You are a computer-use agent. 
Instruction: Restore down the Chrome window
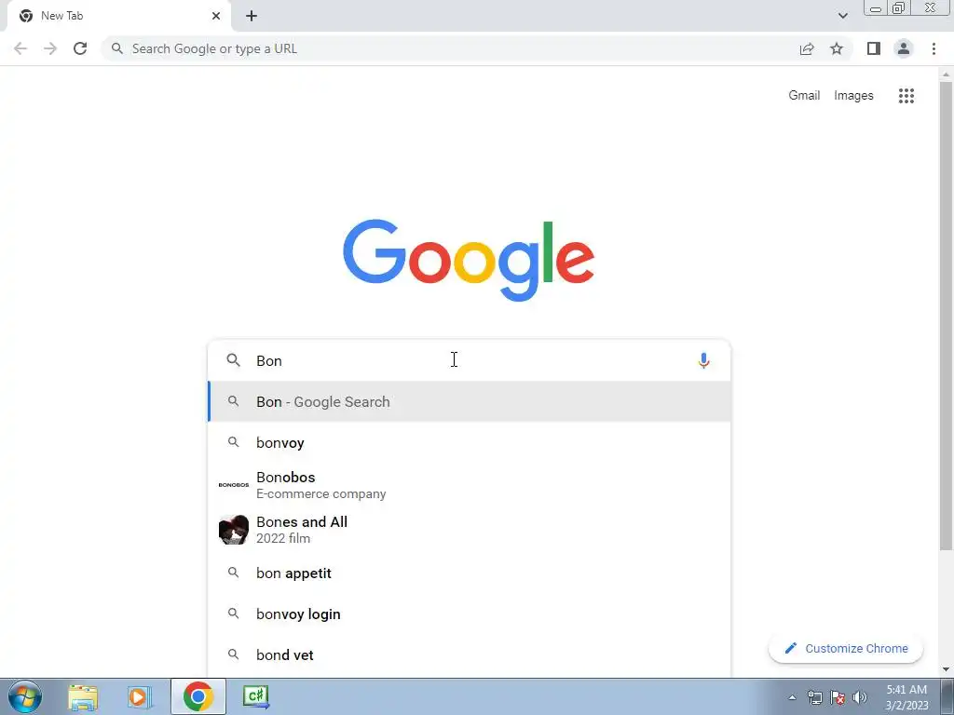coord(898,8)
